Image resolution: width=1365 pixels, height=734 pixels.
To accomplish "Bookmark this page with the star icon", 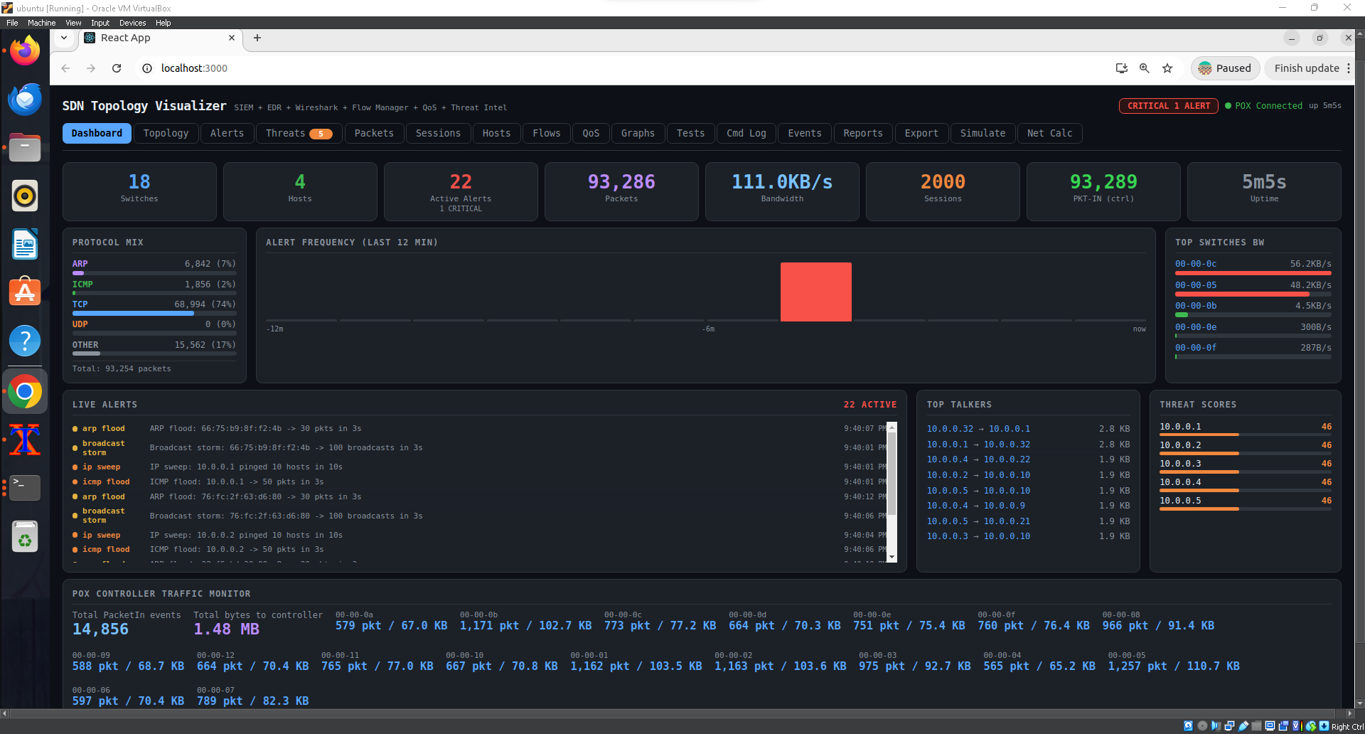I will 1167,68.
